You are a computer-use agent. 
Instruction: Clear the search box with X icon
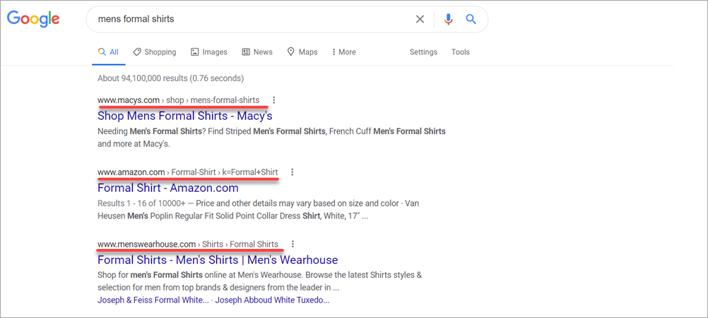click(420, 19)
